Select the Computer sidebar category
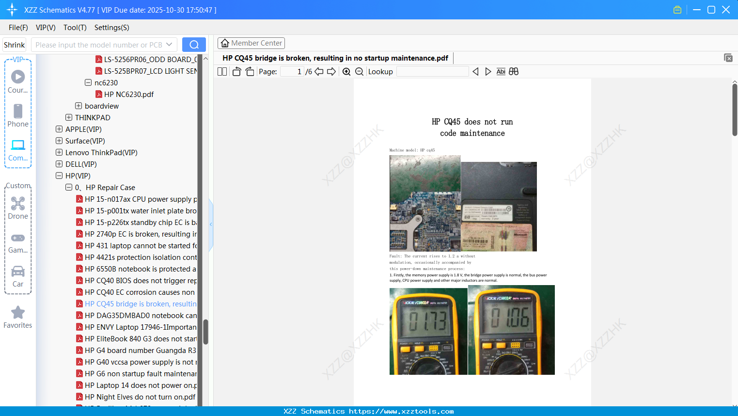738x416 pixels. tap(18, 150)
